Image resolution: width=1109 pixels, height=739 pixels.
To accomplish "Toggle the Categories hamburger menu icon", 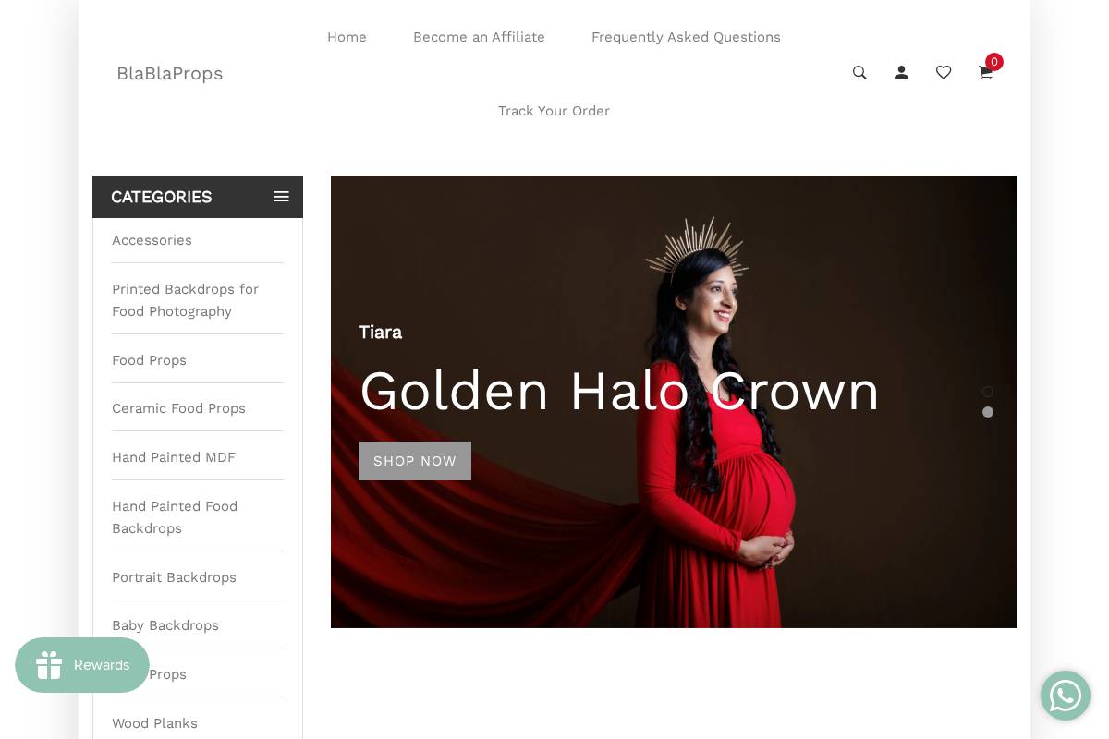I will click(281, 197).
